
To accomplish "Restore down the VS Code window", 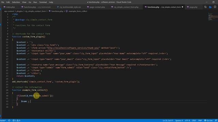I will click(x=213, y=2).
